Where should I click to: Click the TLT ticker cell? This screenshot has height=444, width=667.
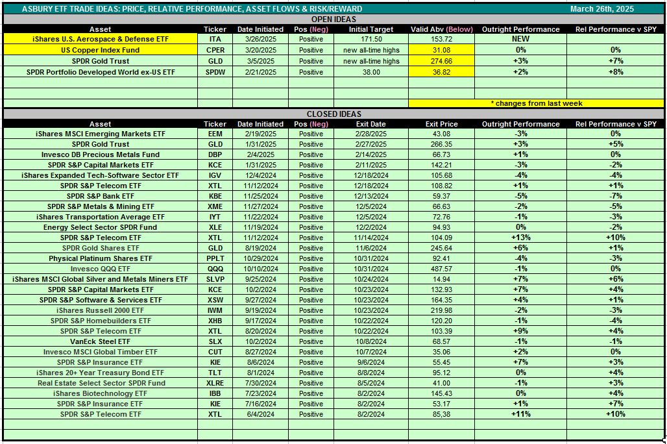(215, 373)
